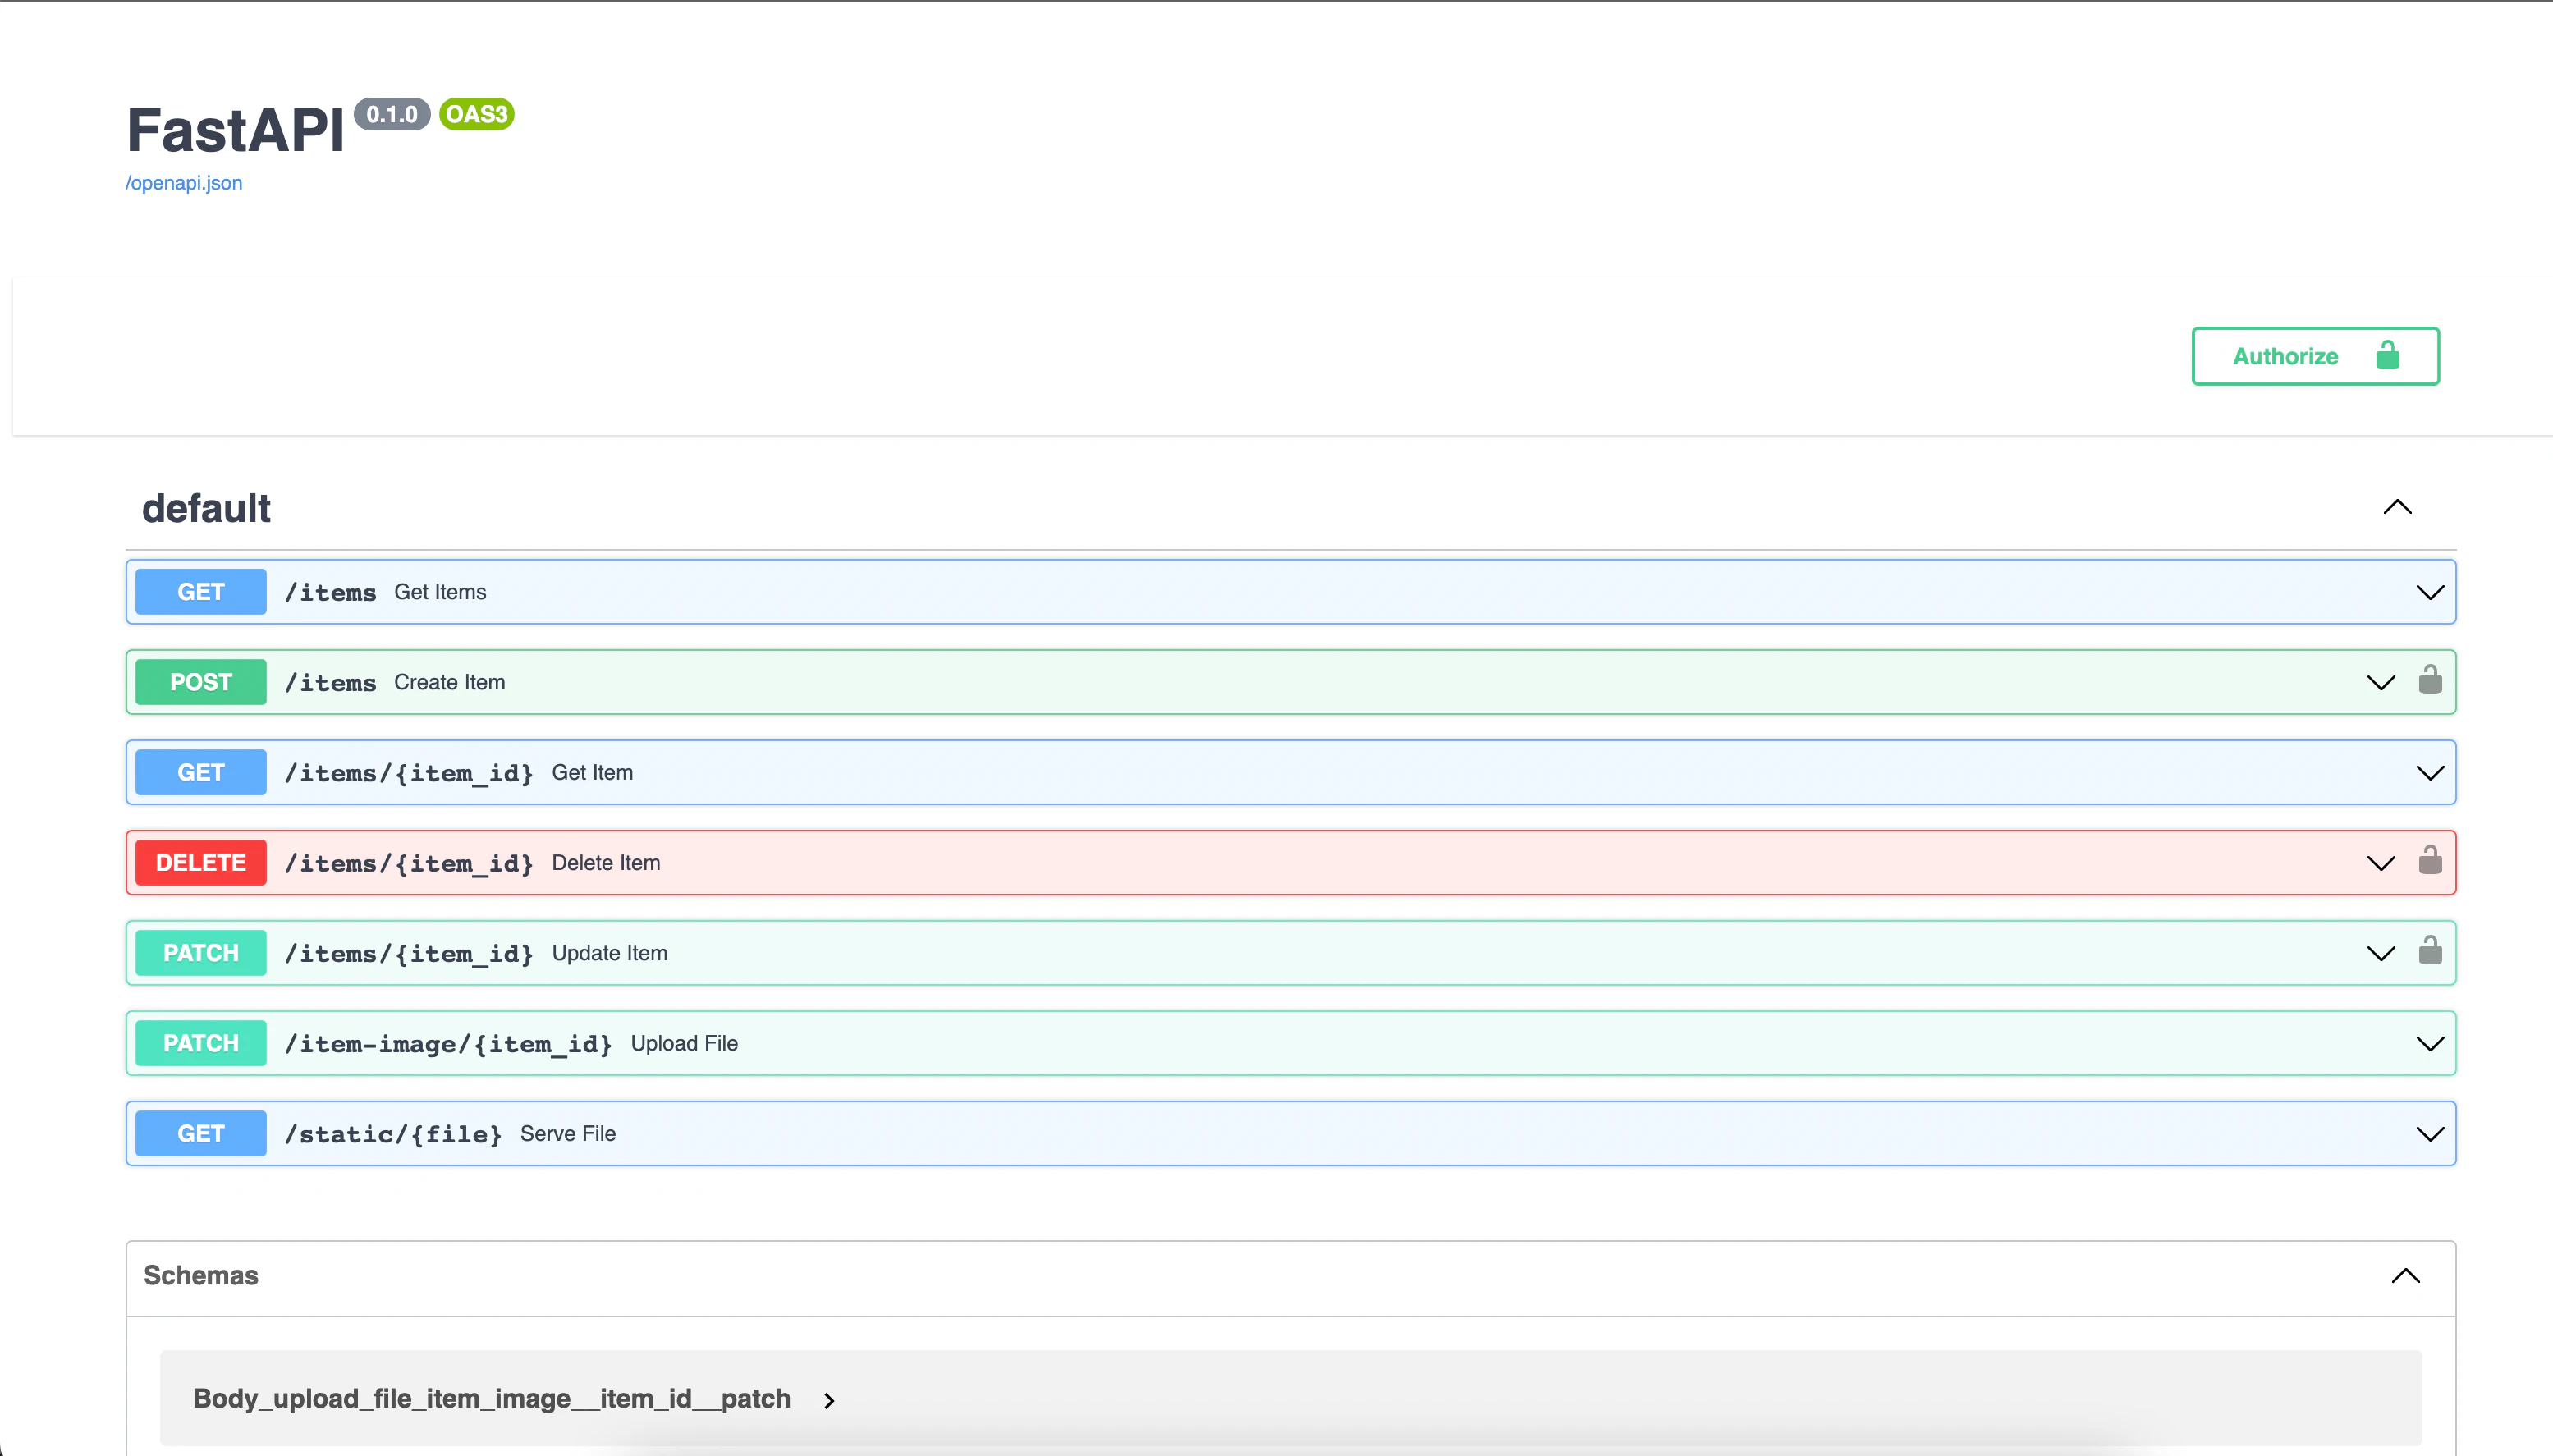Click the lock icon on DELETE row
This screenshot has height=1456, width=2553.
2429,861
